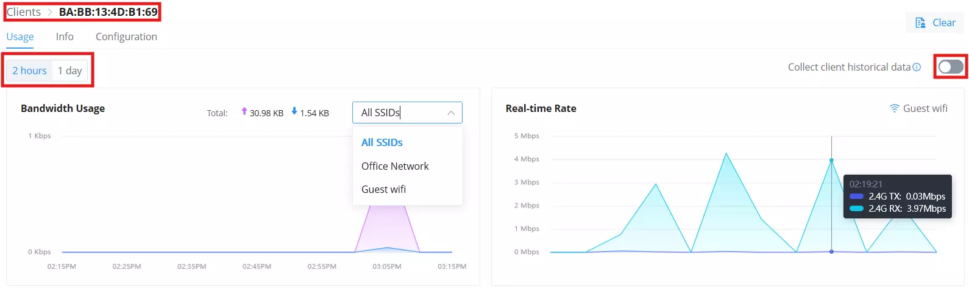Click the wifi icon next to Guest wifi
969x289 pixels.
tap(894, 108)
